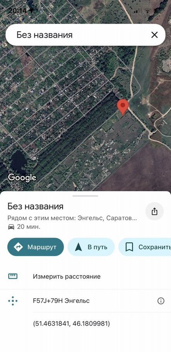Tap the Маршрут directions button
The height and width of the screenshot is (352, 171).
(36, 247)
